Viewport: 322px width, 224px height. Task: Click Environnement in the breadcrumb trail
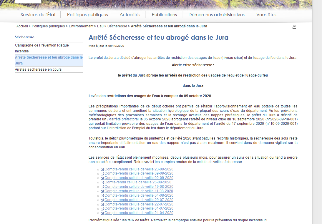click(81, 26)
